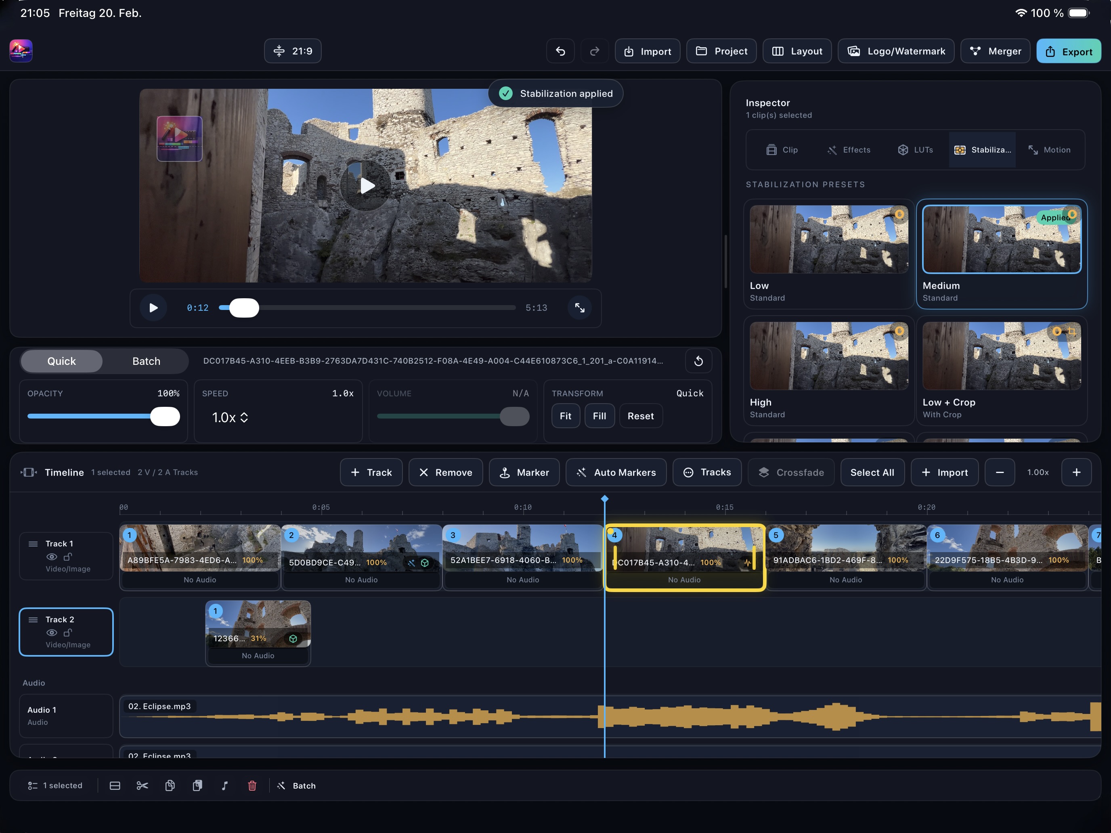Viewport: 1111px width, 833px height.
Task: Click the red trash delete icon
Action: (x=252, y=785)
